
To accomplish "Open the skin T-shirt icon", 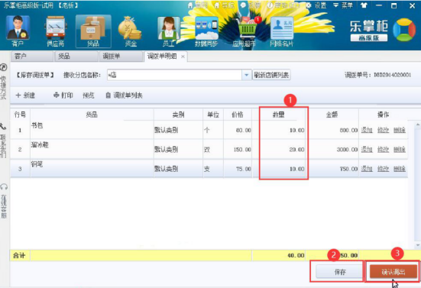I will pyautogui.click(x=364, y=5).
